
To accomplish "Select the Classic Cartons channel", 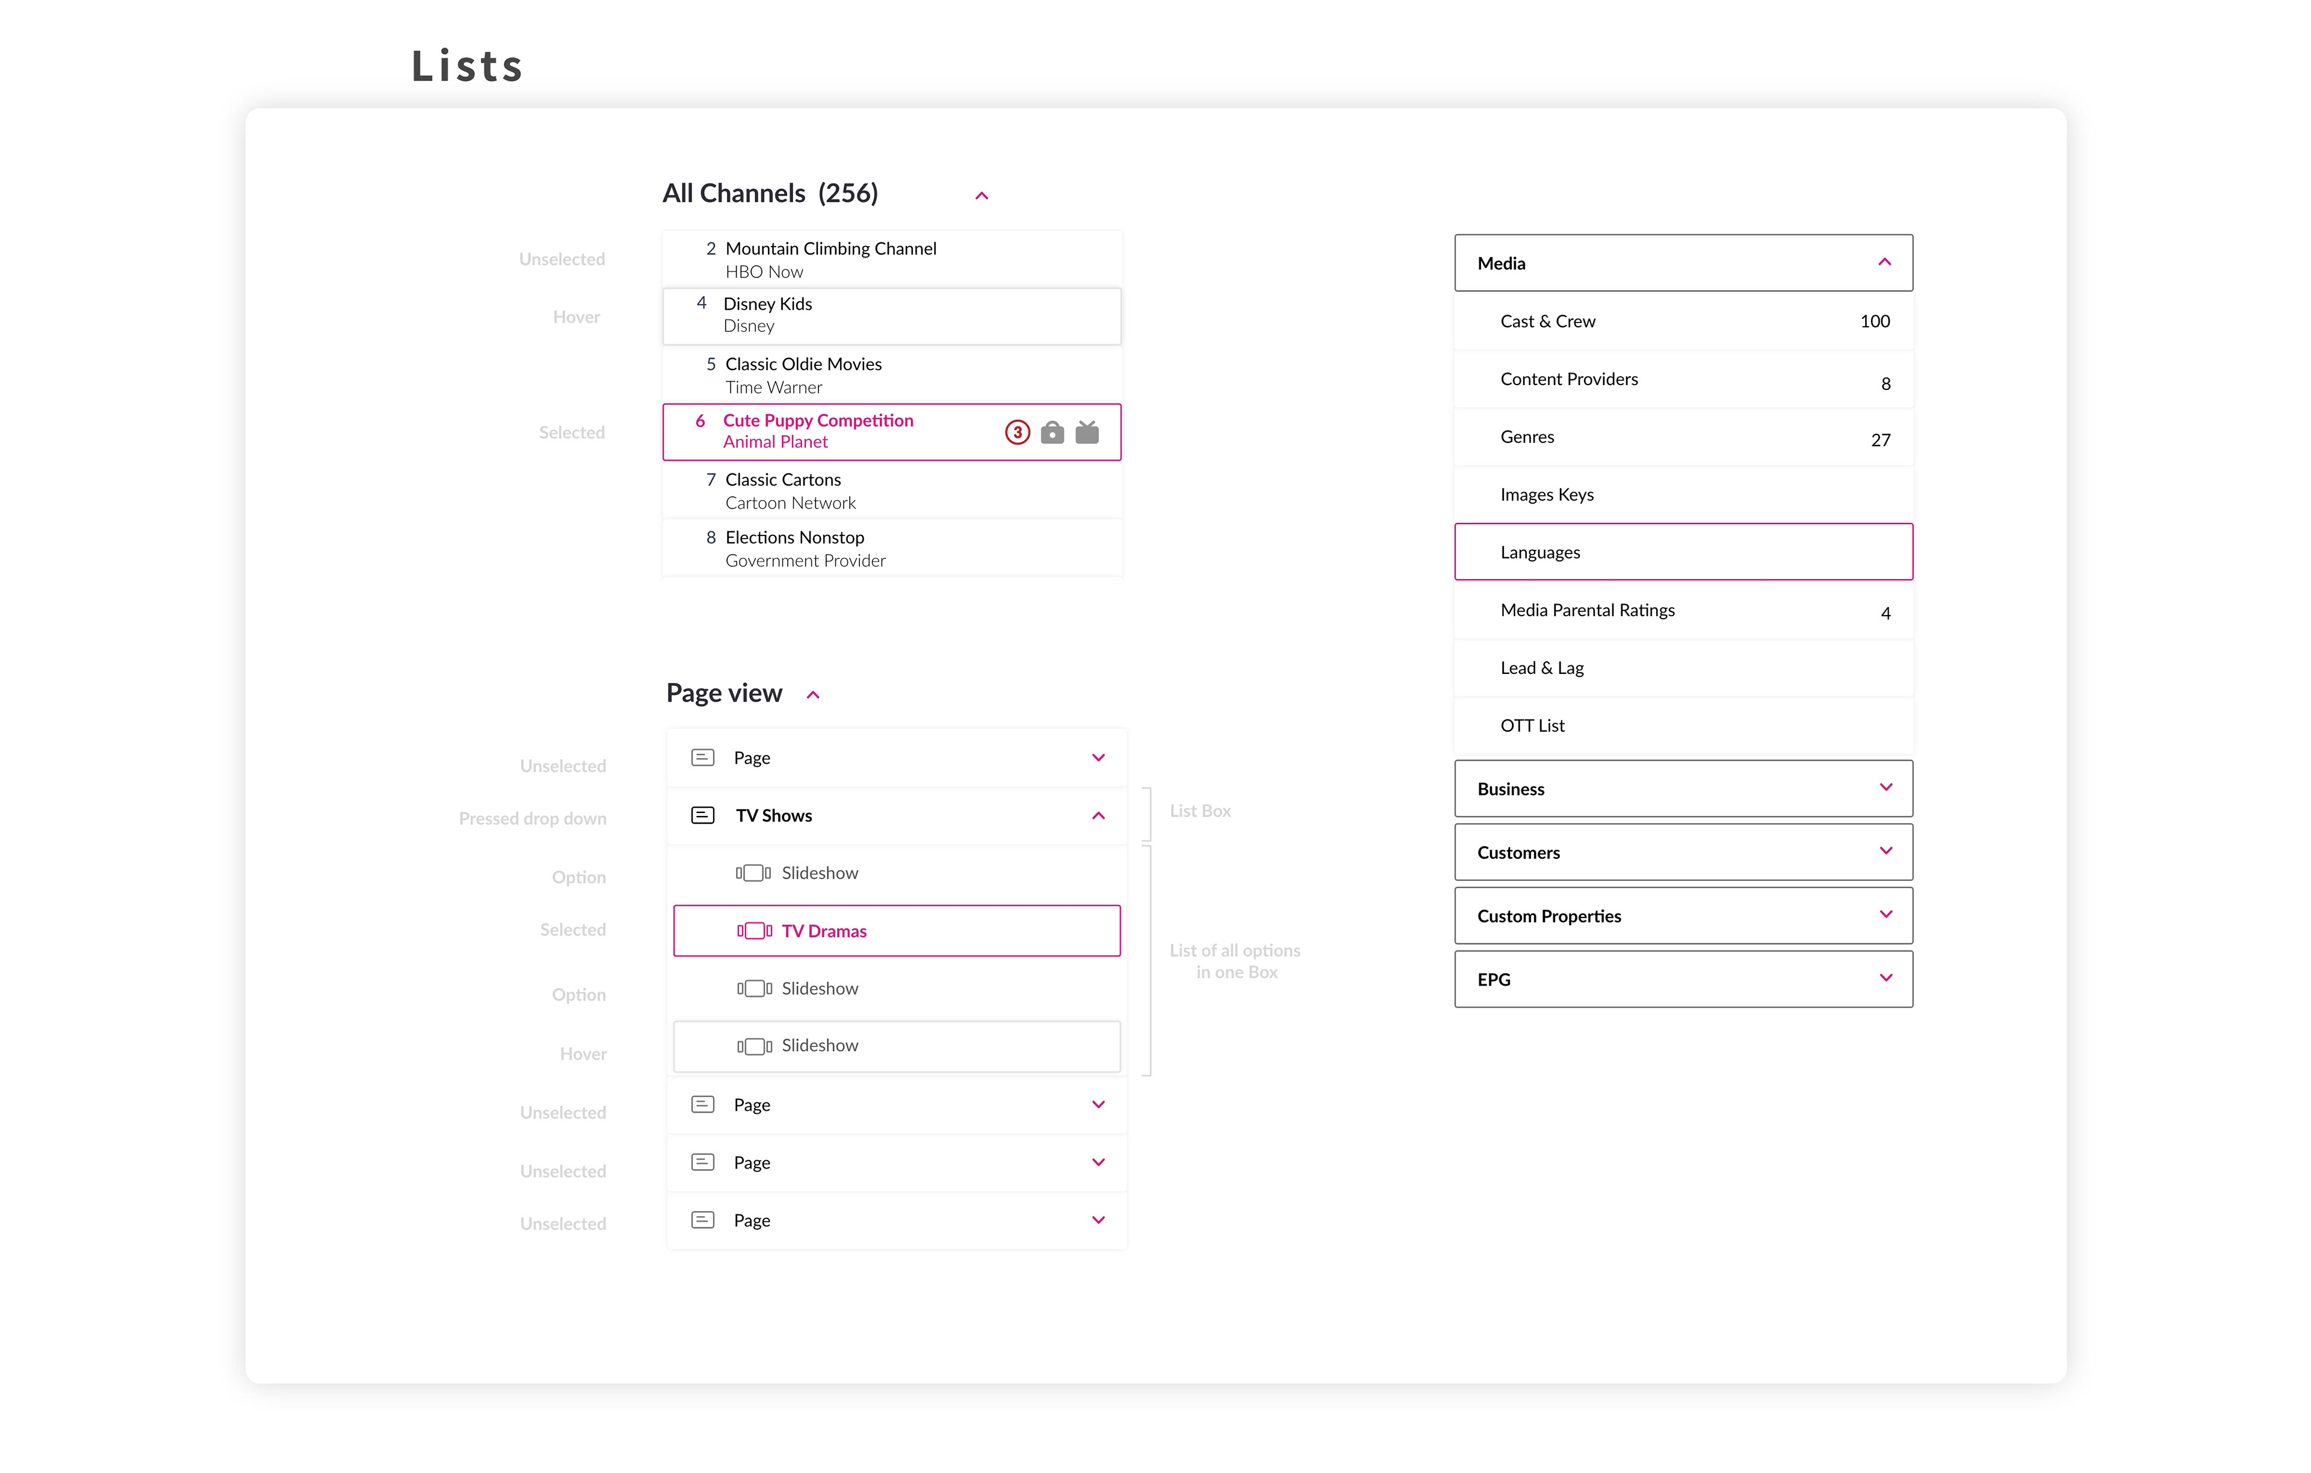I will click(x=891, y=490).
